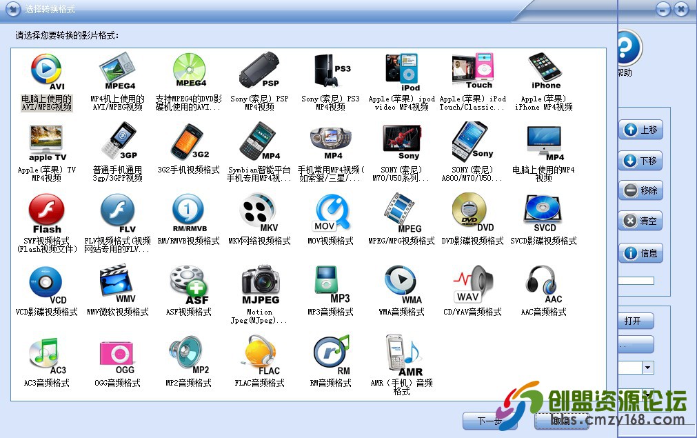
Task: Select the RM audio format icon
Action: coord(332,356)
